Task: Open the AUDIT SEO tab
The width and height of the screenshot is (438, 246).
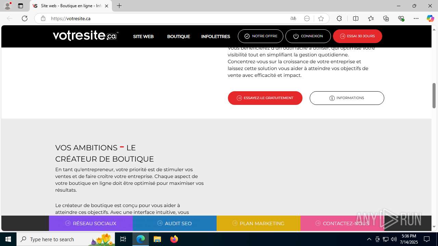Action: click(175, 223)
